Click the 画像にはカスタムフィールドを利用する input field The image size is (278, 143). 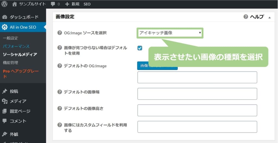point(197,127)
